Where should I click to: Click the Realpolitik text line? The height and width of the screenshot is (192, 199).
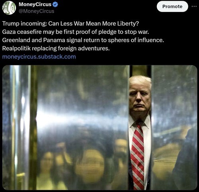[56, 48]
